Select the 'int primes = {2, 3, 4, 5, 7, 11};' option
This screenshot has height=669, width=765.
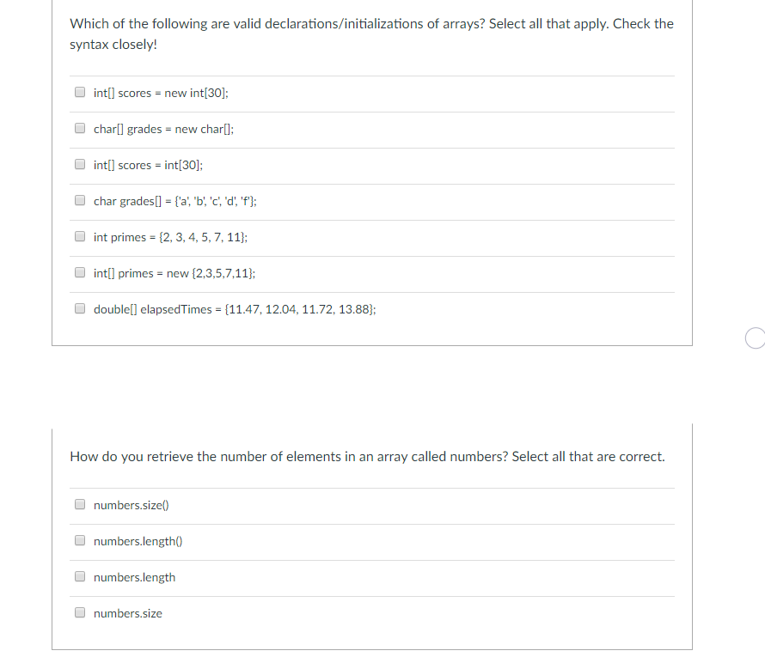point(79,235)
